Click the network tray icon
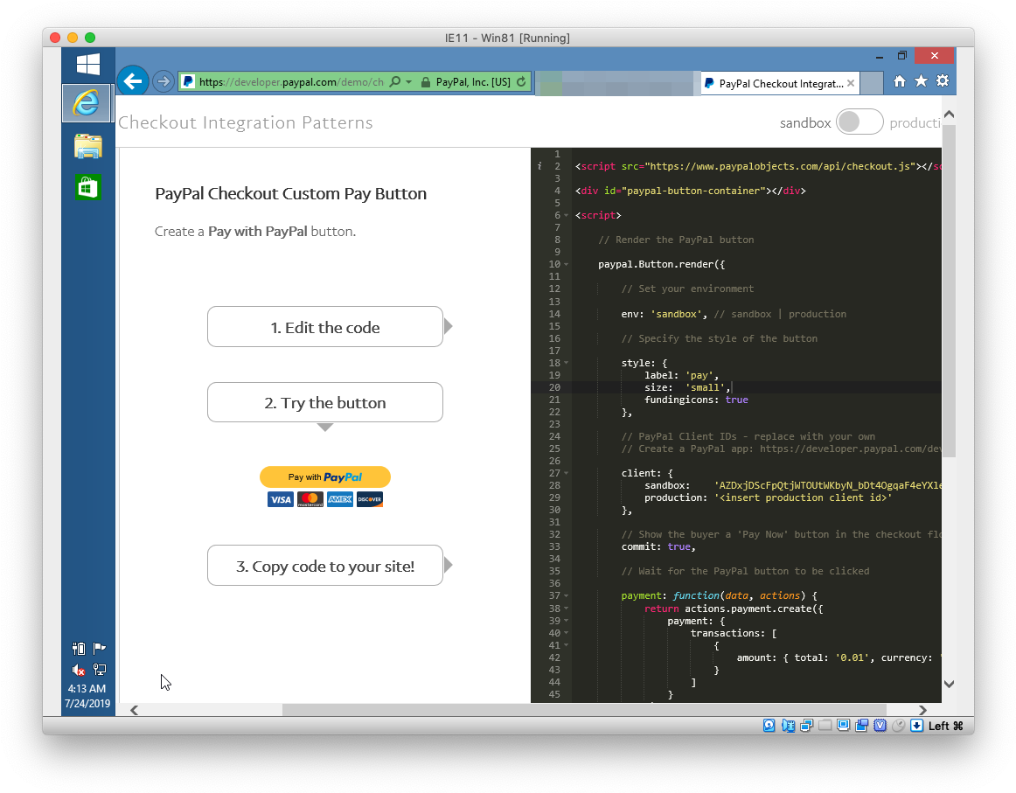This screenshot has height=793, width=1016. (x=99, y=670)
